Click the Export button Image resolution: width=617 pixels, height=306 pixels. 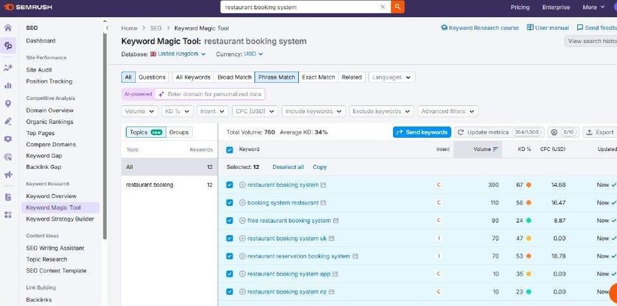click(600, 132)
